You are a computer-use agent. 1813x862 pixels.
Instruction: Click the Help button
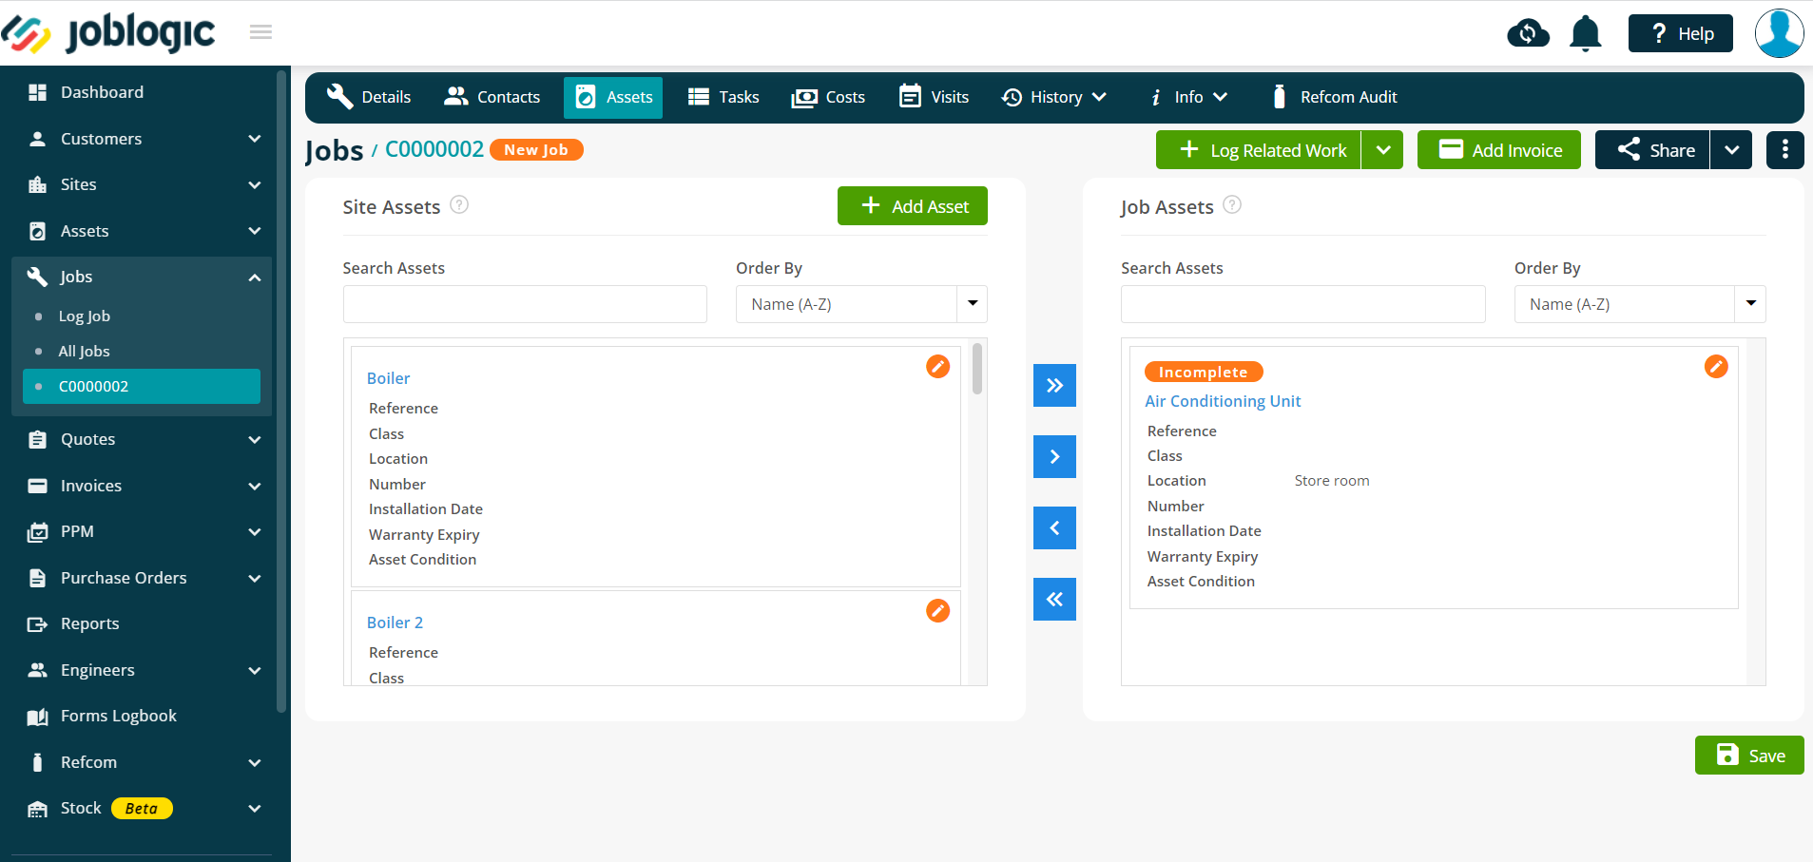click(x=1681, y=33)
